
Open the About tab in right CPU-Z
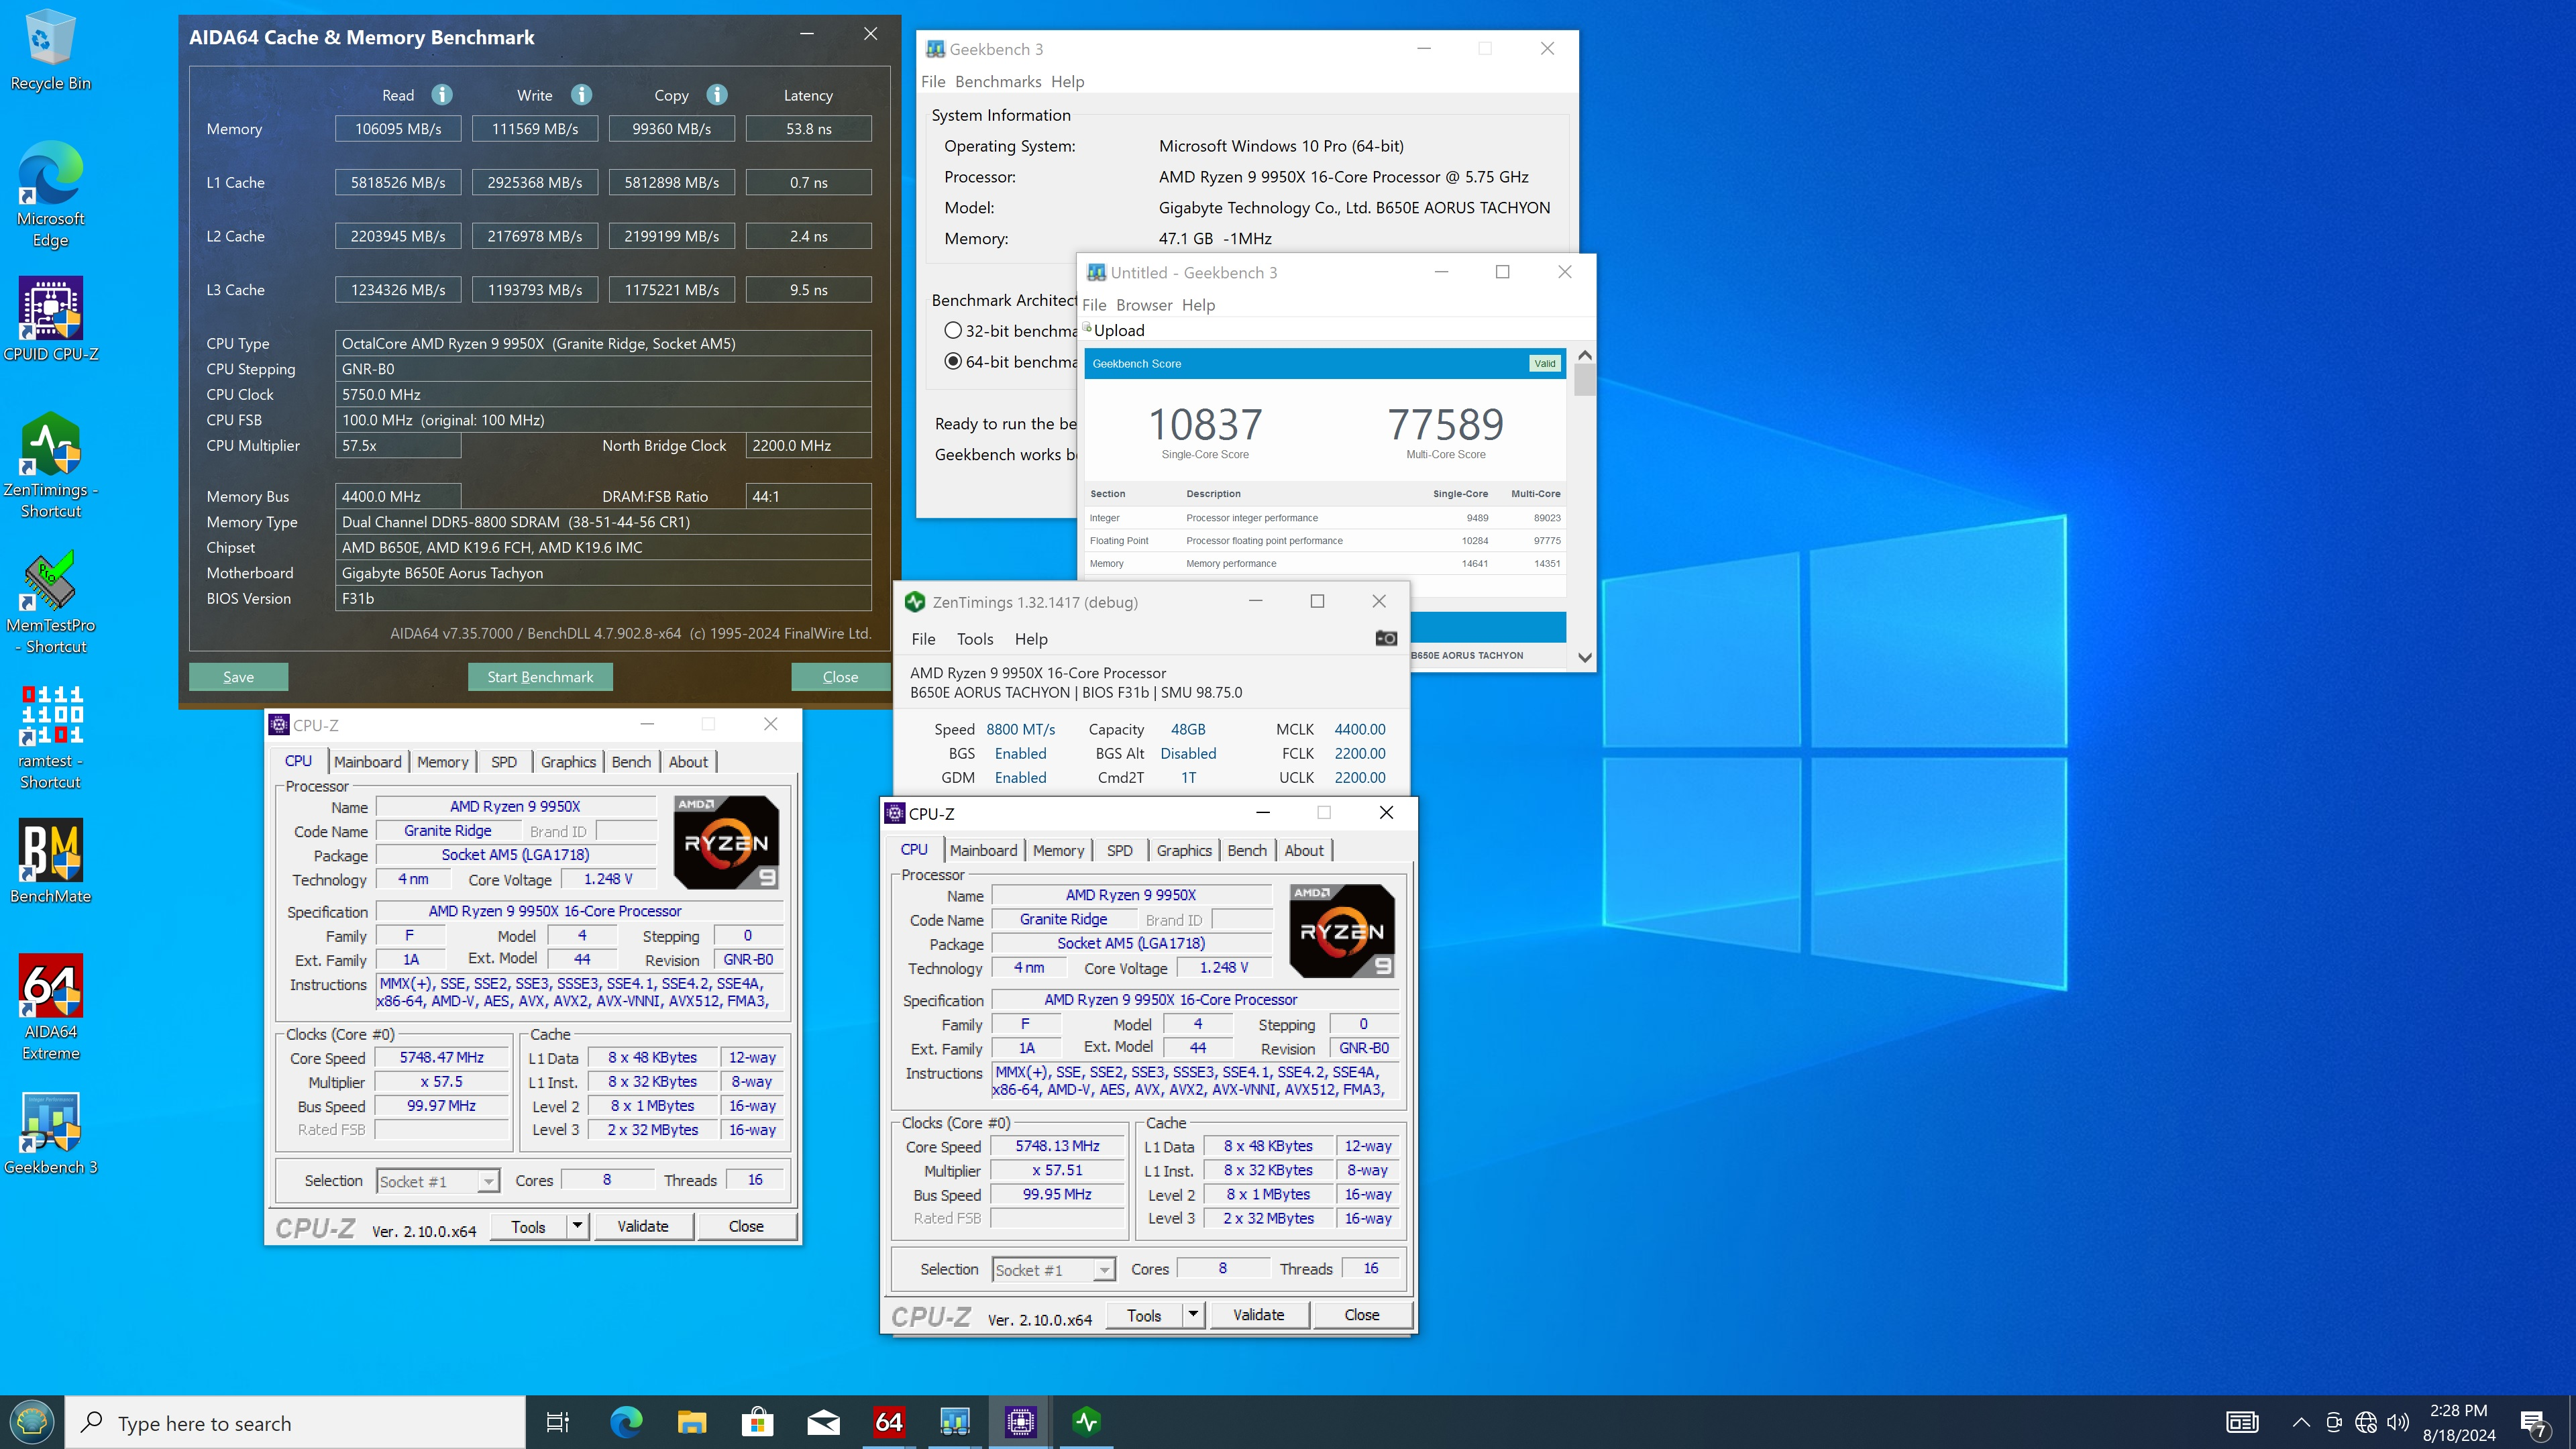click(1304, 851)
